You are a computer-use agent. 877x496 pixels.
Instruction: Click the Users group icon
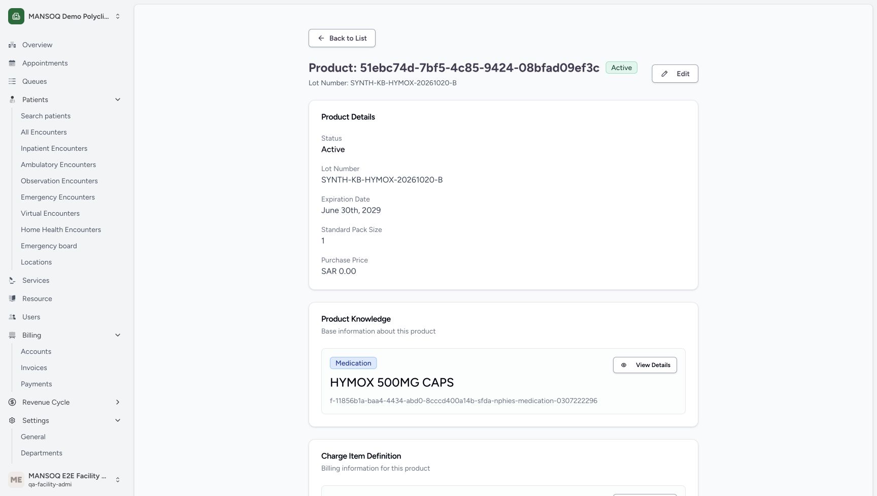[12, 317]
